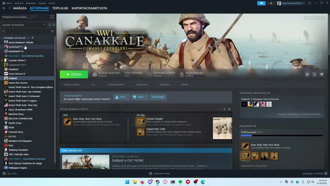
Task: Open the Tartışmalar link
Action: [x=142, y=84]
